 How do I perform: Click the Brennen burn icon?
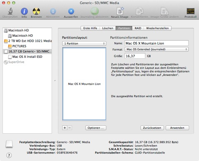click(36, 12)
